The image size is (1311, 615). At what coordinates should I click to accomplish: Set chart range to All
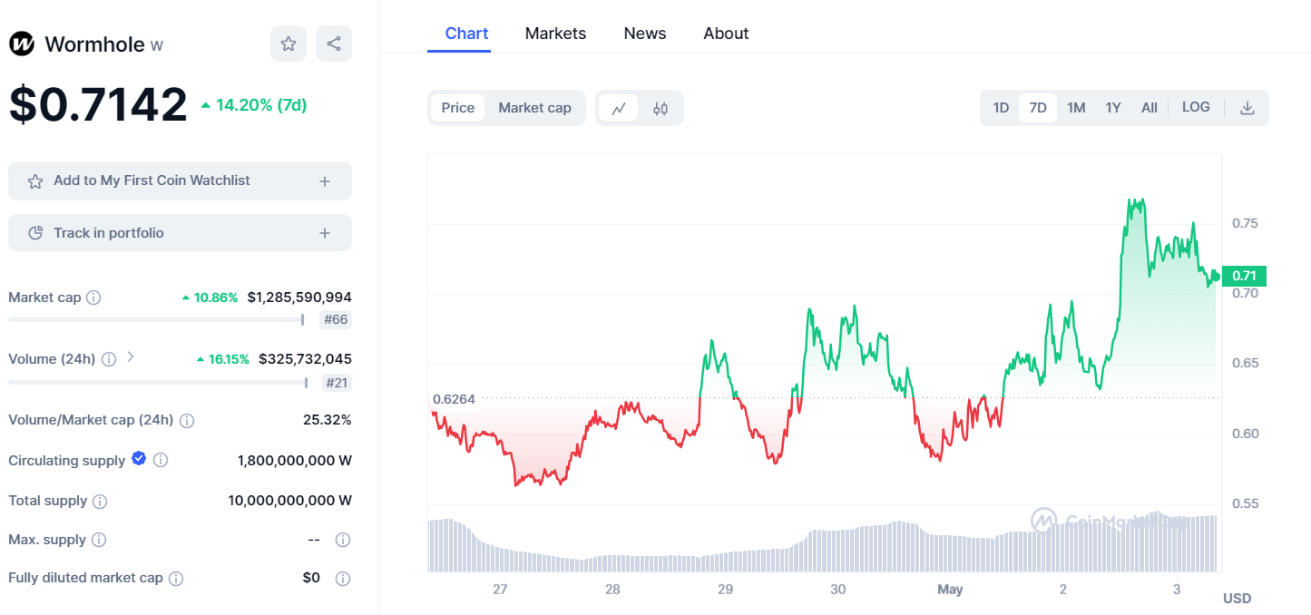1150,108
